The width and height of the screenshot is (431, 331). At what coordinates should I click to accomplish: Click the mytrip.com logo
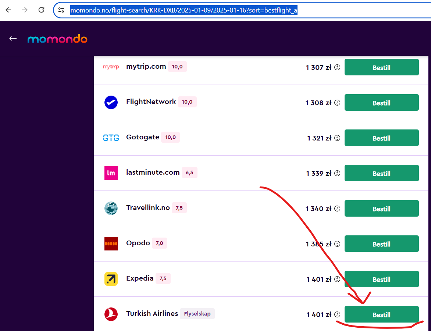click(111, 67)
